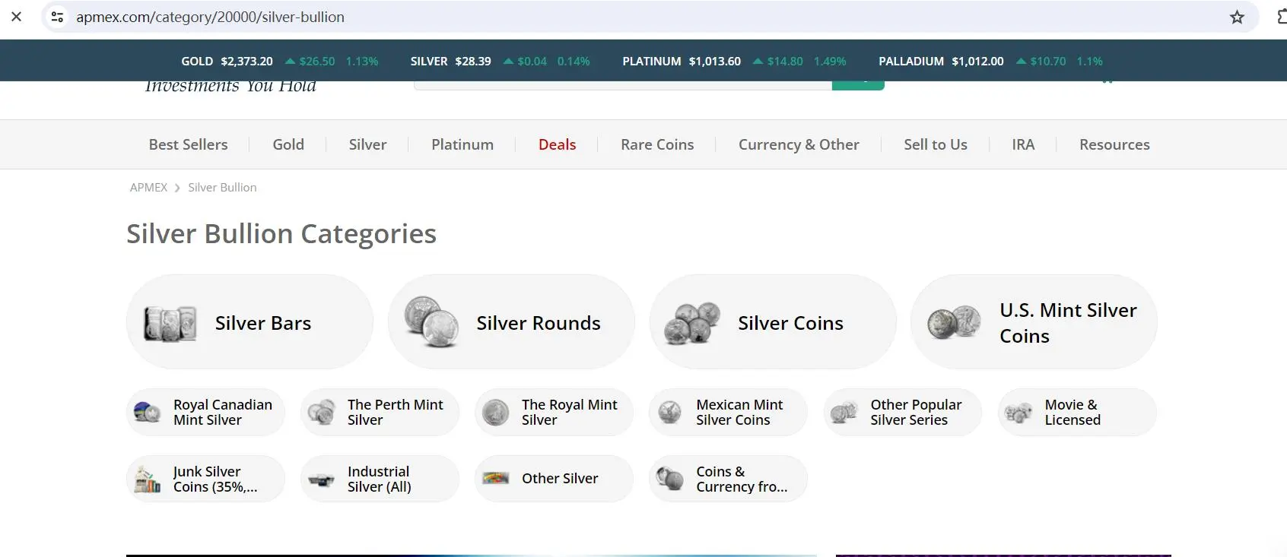Open The Royal Mint Silver category

[x=554, y=413]
